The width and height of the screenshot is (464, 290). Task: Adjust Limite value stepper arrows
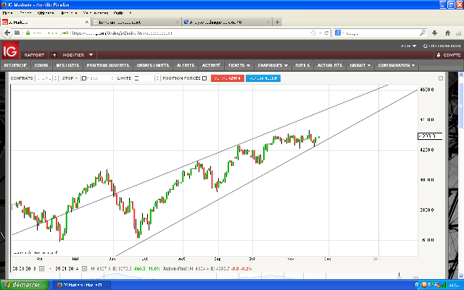click(x=157, y=78)
